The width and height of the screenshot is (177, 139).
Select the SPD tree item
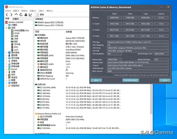(16, 42)
